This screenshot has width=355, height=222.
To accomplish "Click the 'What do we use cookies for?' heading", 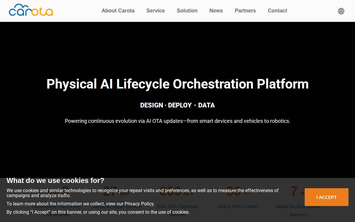I will (x=55, y=181).
